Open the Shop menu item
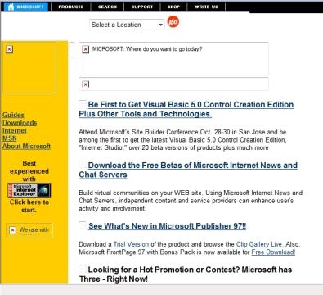 [x=173, y=7]
